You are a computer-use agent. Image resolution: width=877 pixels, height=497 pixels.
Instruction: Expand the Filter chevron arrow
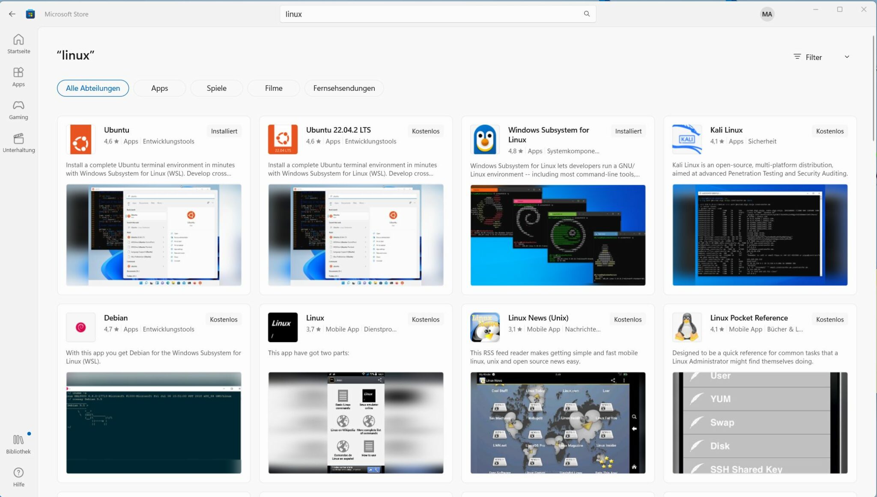[x=847, y=57]
